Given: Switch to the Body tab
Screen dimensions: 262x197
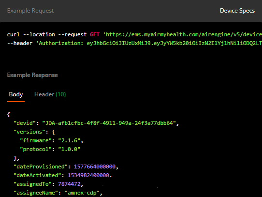Looking at the screenshot, I should pyautogui.click(x=16, y=94).
